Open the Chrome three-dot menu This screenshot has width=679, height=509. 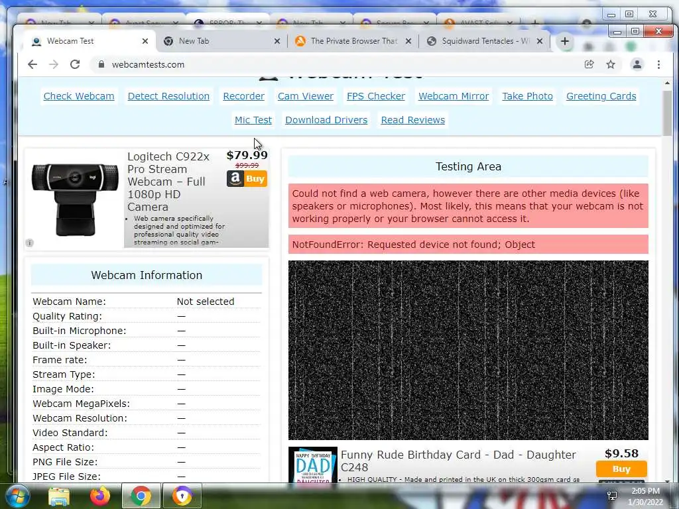pyautogui.click(x=658, y=64)
